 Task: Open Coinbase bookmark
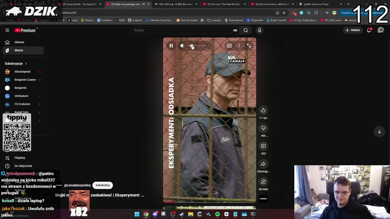tap(104, 20)
